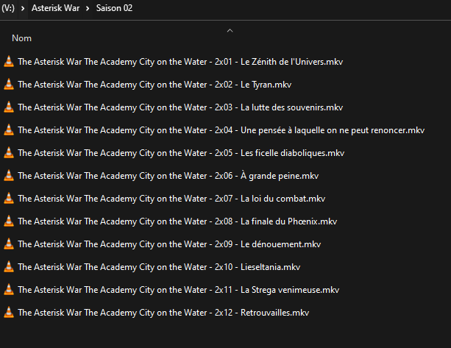Viewport: 451px width, 348px height.
Task: Click VLC icon for episode 2x04
Action: [x=9, y=130]
